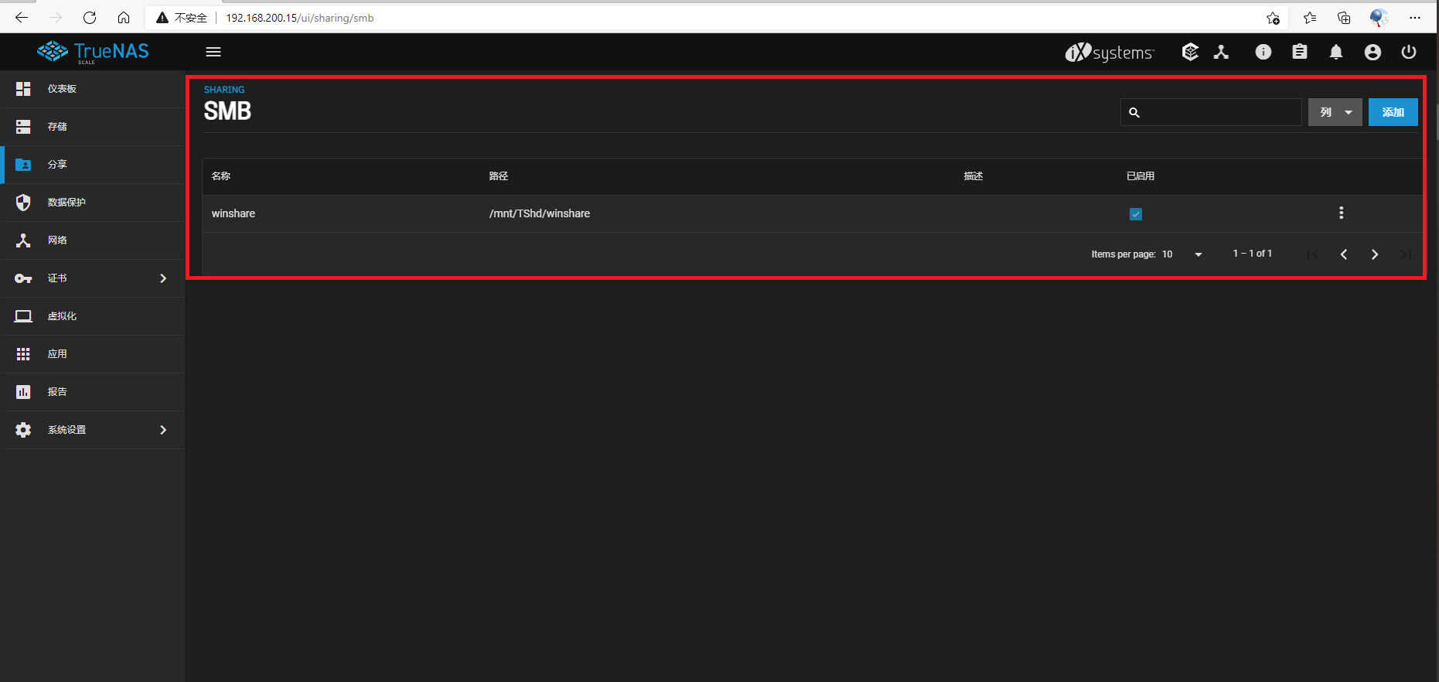Click the gear icon beside 系统设置

point(23,430)
